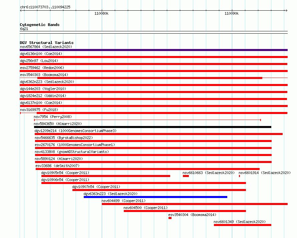Click nsv7954 (Perry2008) label
The width and height of the screenshot is (297, 238).
[x=53, y=117]
